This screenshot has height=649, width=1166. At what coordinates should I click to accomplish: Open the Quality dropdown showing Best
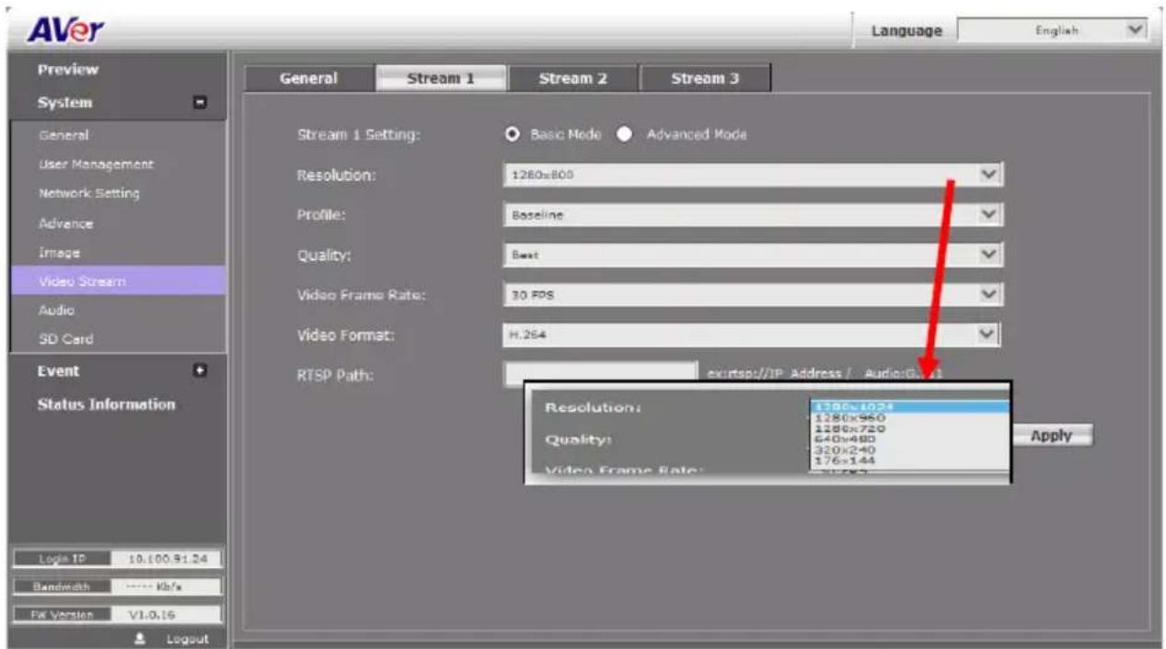tap(753, 255)
